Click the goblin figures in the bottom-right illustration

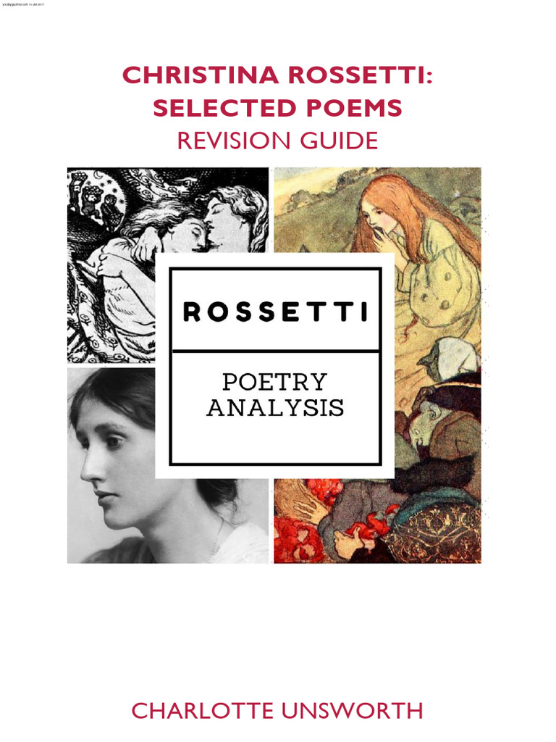click(442, 406)
